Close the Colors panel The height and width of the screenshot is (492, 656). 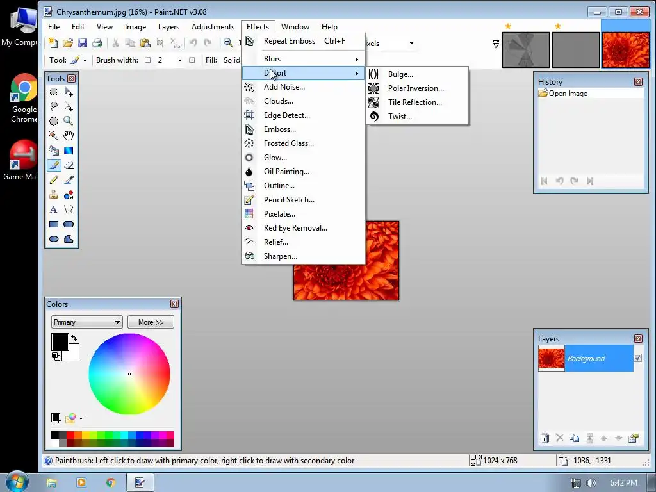[x=174, y=304]
